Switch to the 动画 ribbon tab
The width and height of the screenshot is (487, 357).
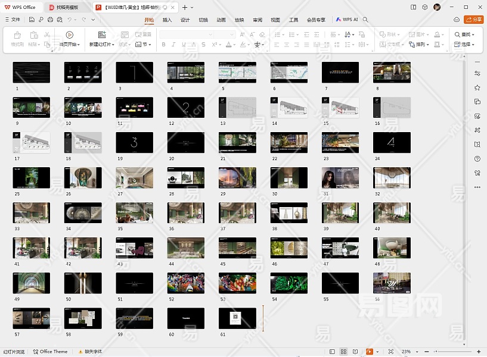[221, 20]
